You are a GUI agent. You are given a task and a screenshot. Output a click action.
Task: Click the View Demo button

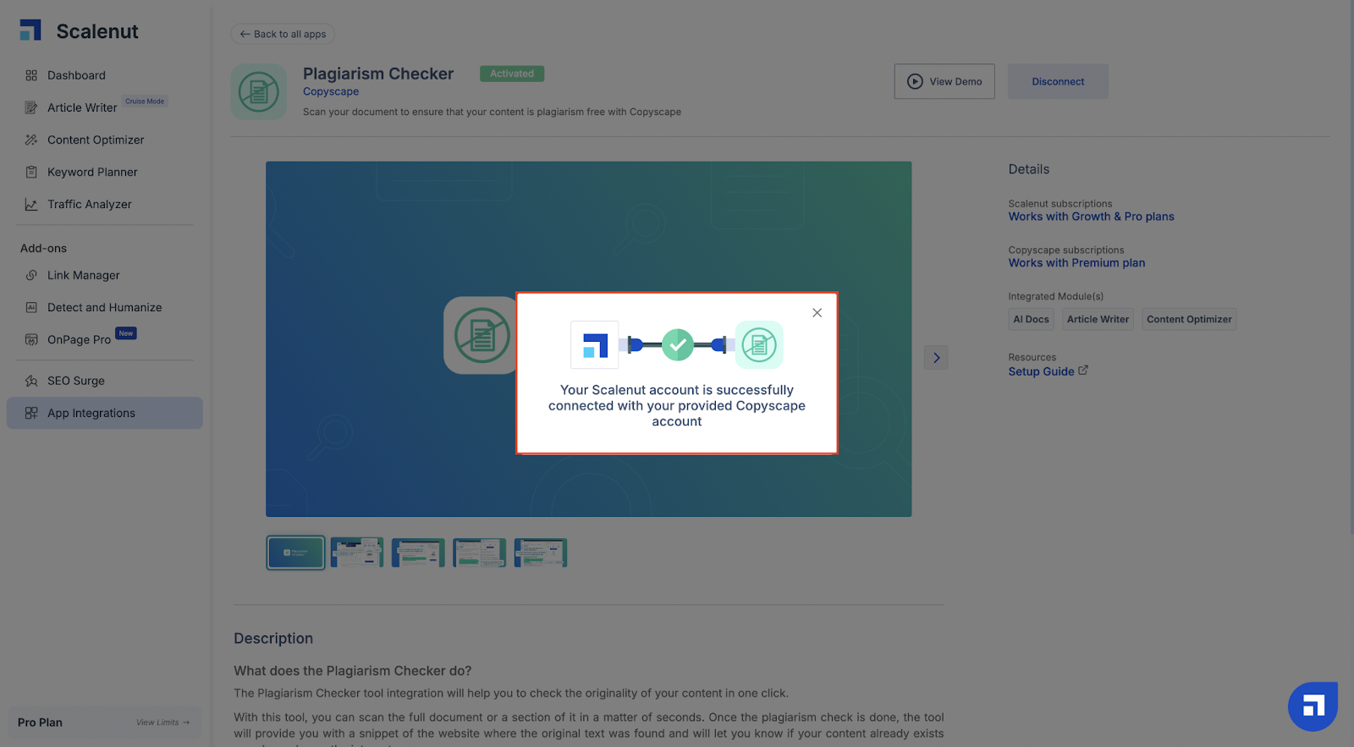tap(944, 81)
